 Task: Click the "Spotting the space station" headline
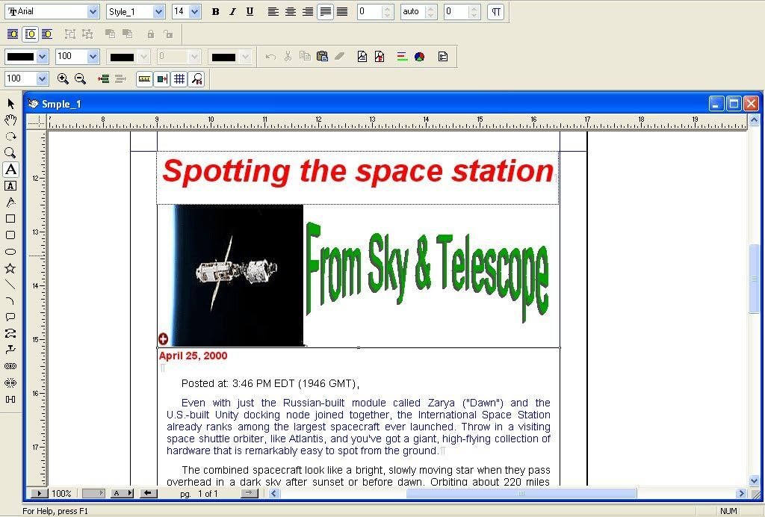click(358, 171)
